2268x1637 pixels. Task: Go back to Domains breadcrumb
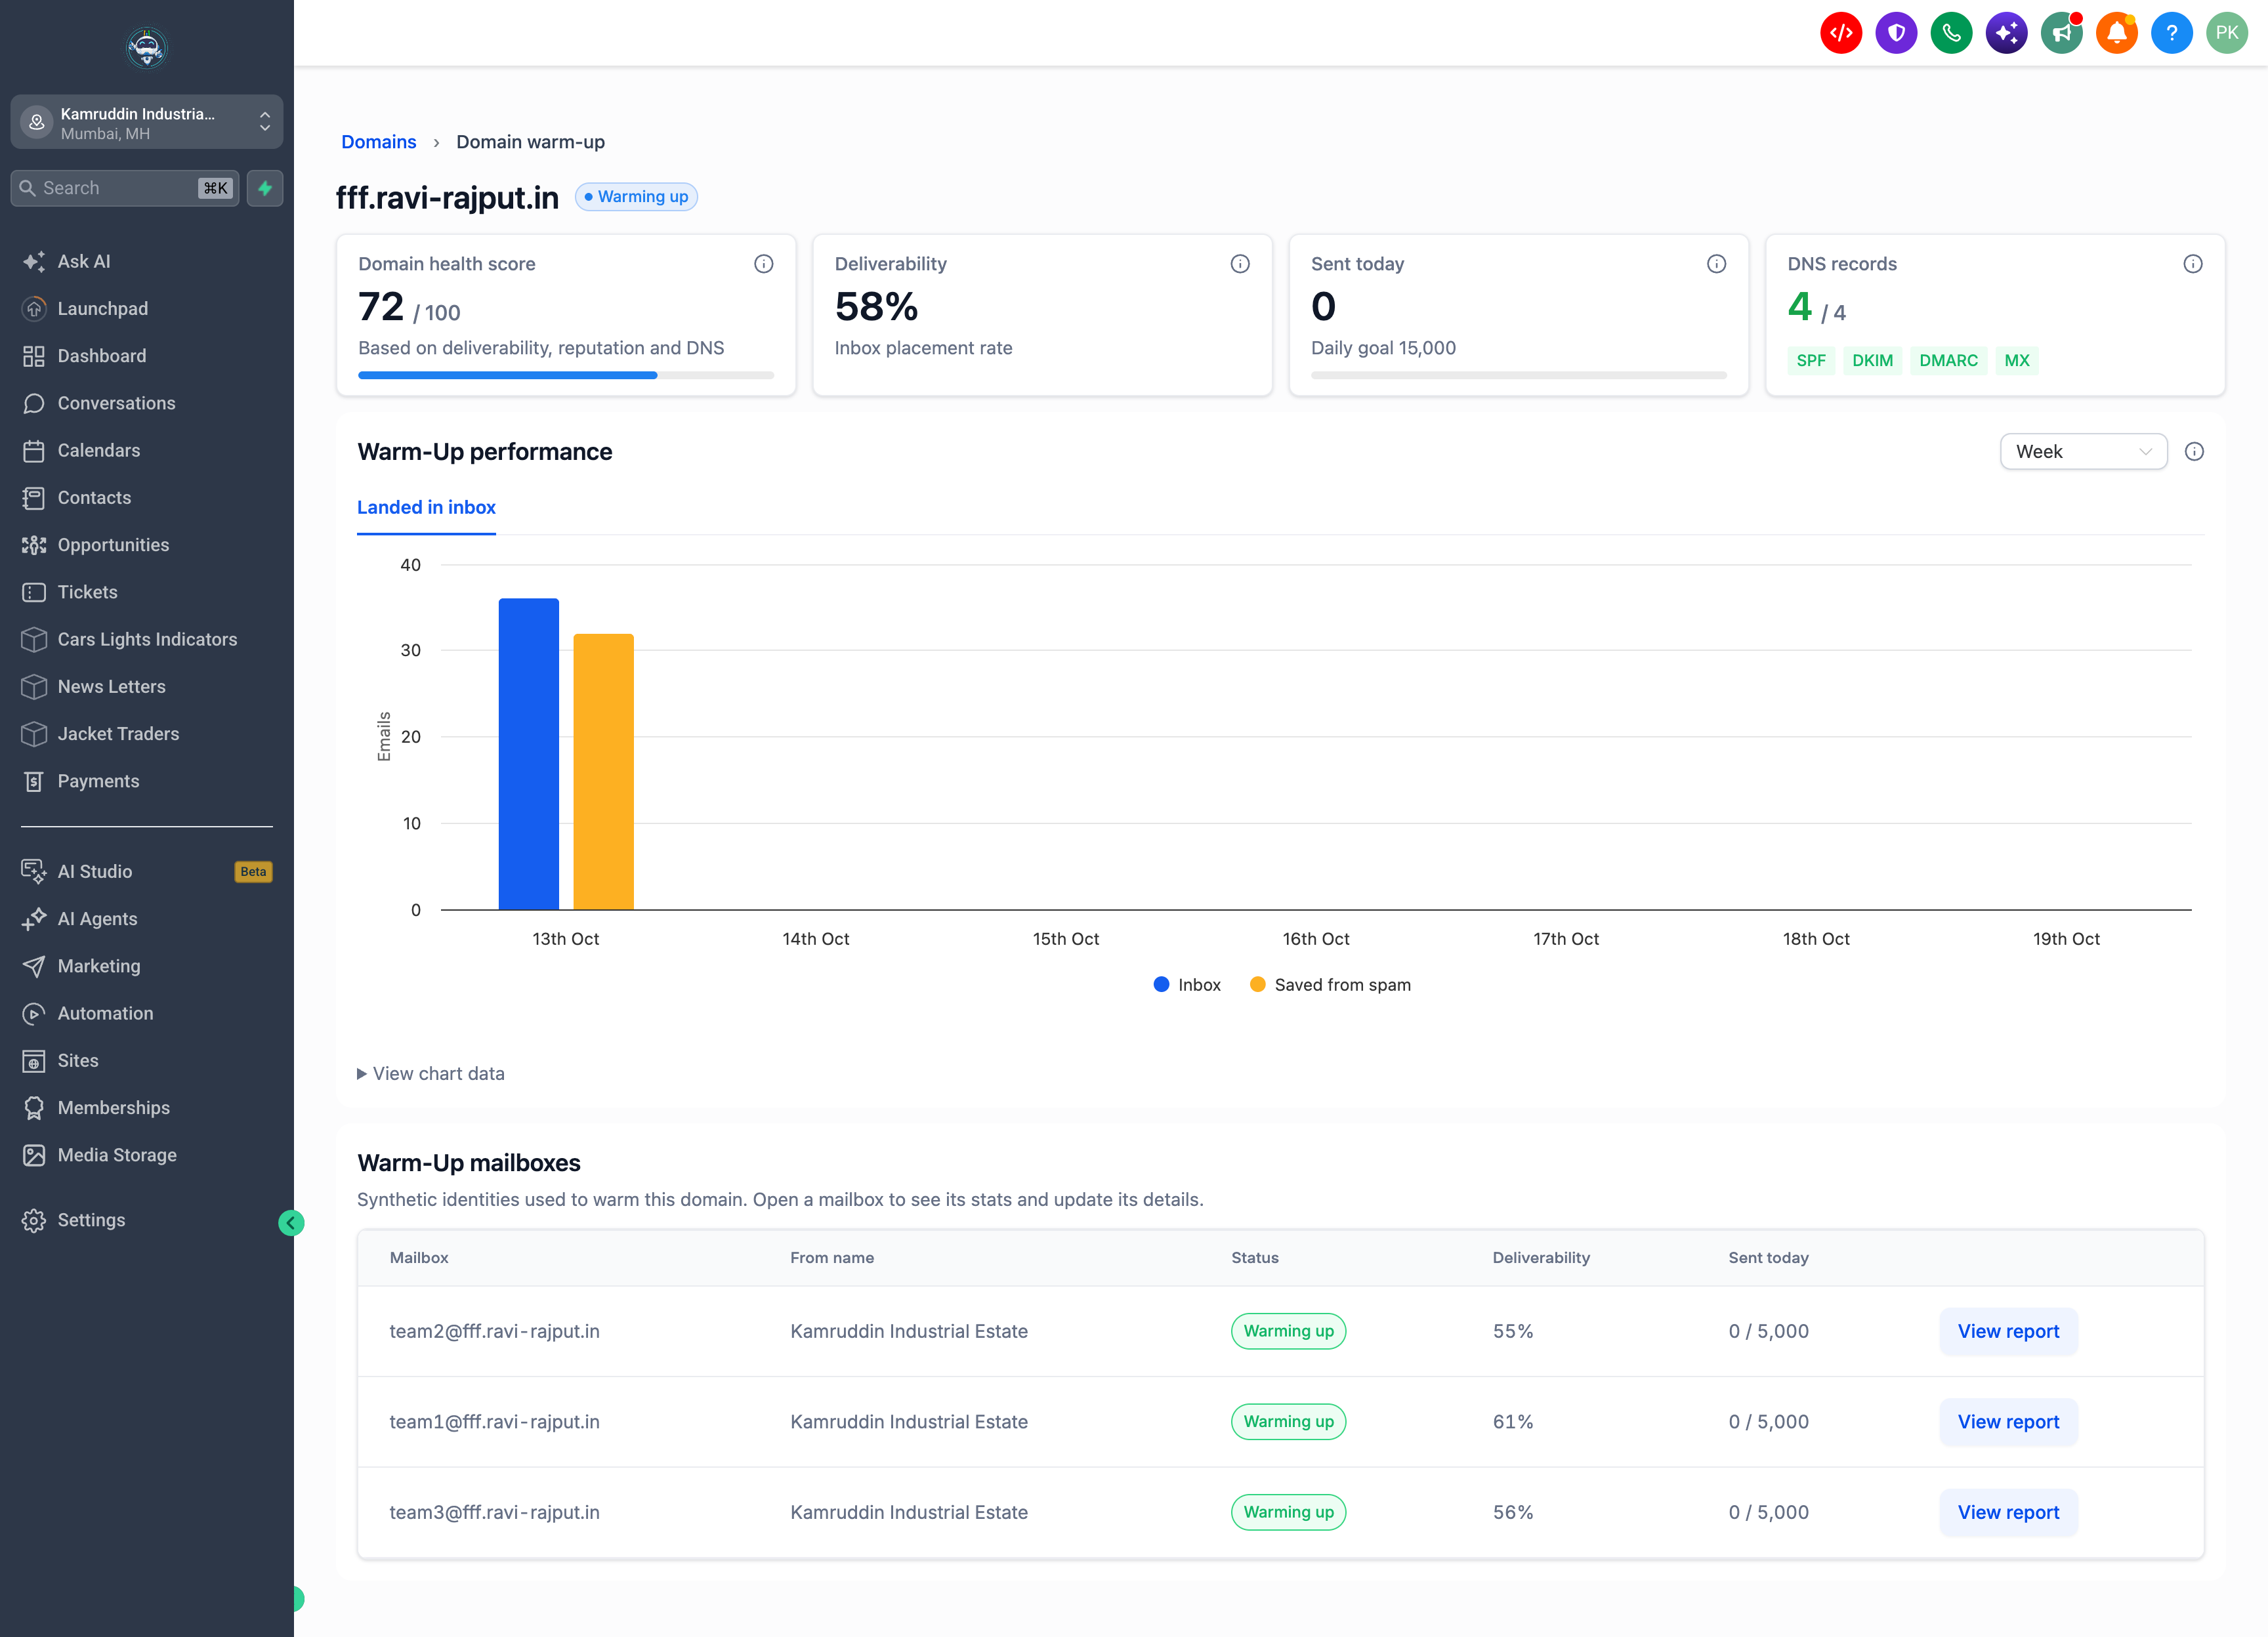coord(378,142)
